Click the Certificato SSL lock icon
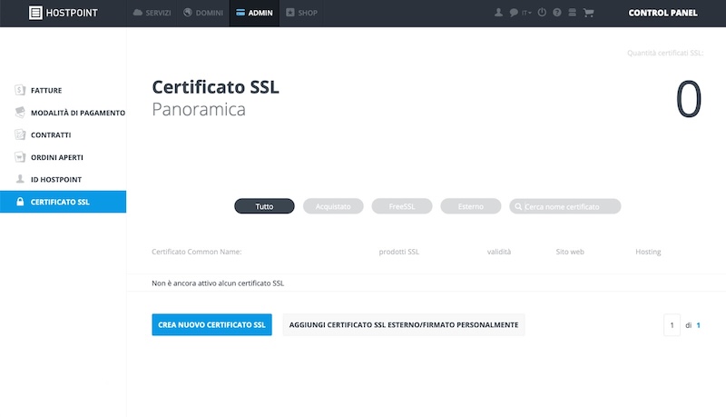The height and width of the screenshot is (417, 726). click(20, 202)
